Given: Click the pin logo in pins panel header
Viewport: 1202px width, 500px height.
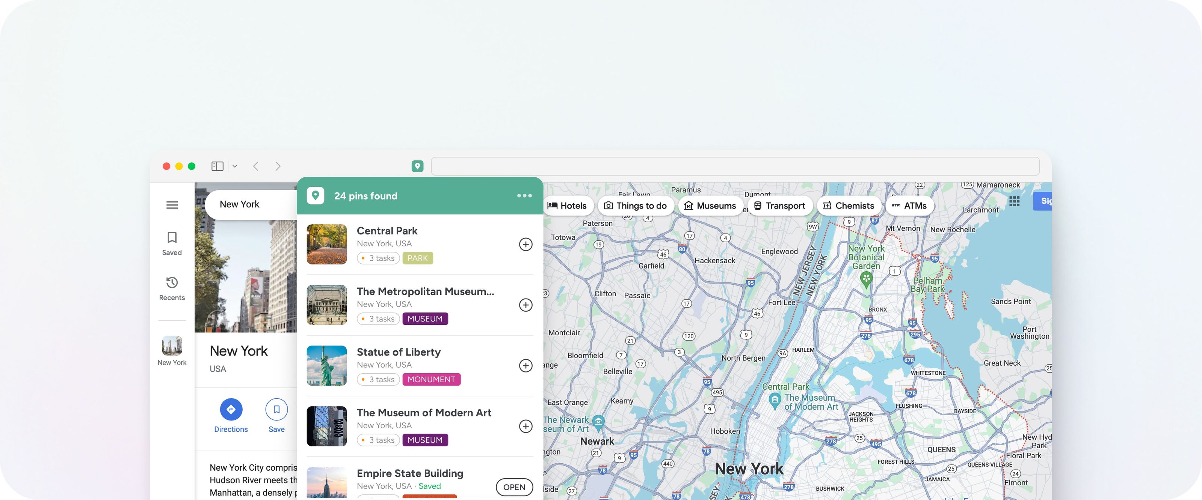Looking at the screenshot, I should pyautogui.click(x=316, y=196).
